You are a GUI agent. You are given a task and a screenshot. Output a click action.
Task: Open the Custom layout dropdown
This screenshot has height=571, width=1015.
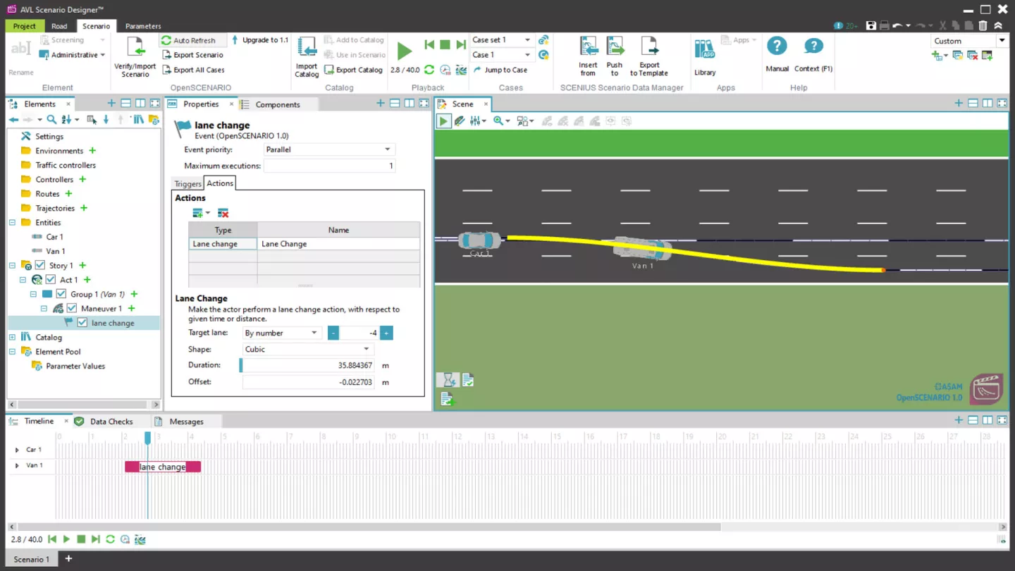point(969,41)
